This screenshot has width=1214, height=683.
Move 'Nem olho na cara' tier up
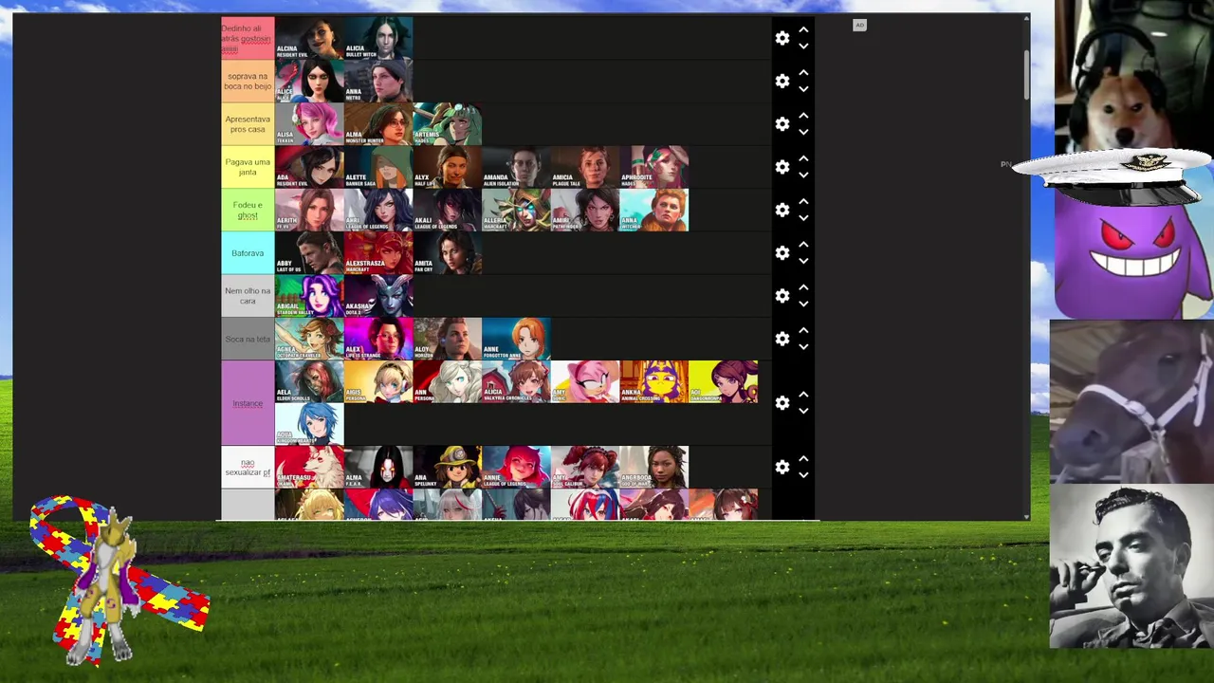tap(803, 287)
